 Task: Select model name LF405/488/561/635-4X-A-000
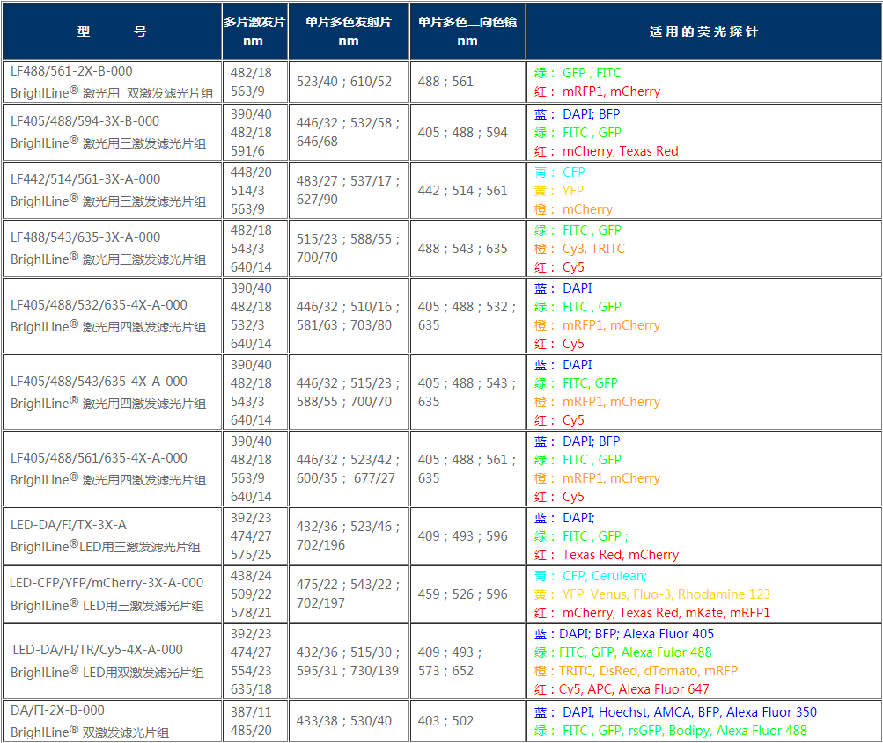99,458
